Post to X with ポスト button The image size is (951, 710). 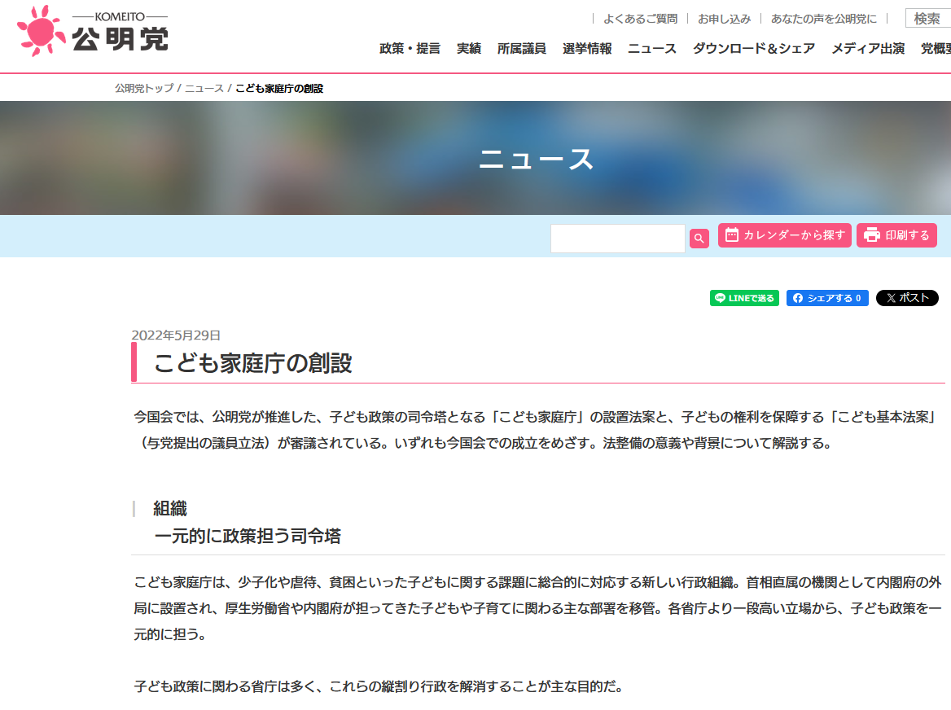[907, 298]
